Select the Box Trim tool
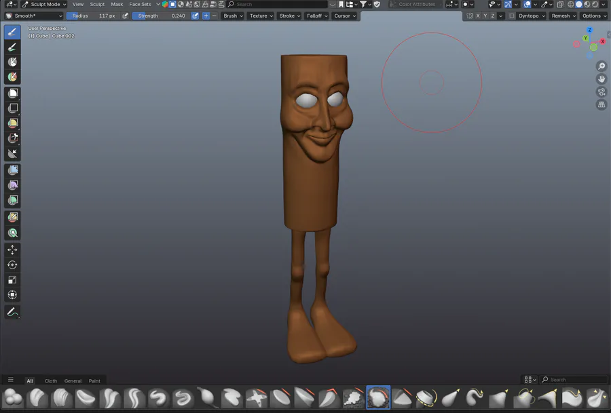Viewport: 611px width, 413px height. point(12,138)
